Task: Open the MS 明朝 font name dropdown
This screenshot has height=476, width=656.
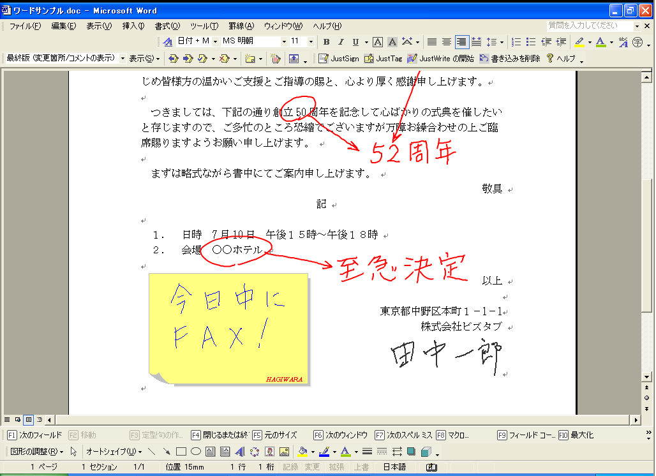Action: (x=284, y=41)
